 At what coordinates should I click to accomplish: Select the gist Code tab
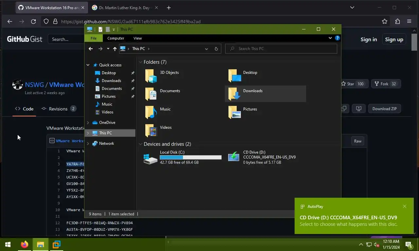click(x=24, y=109)
